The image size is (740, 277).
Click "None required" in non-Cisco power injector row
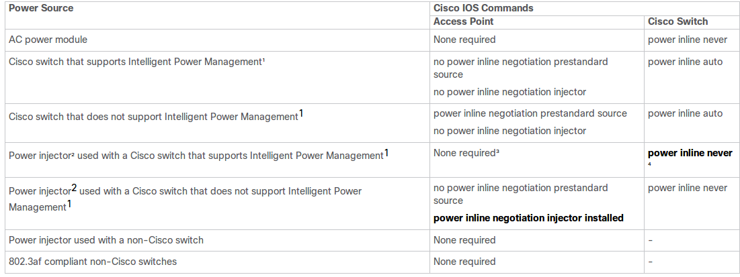click(x=464, y=240)
